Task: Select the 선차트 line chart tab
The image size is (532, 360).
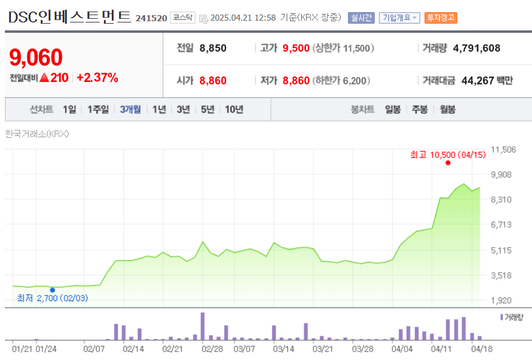Action: point(43,109)
